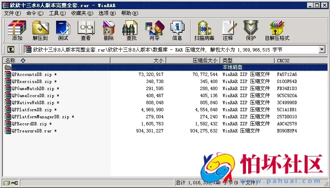Open the 选项(N) menu
Image resolution: width=330 pixels, height=188 pixels.
107,13
